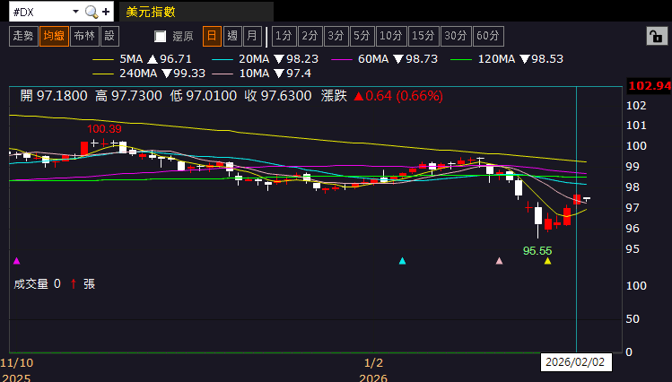Switch to monthly (月) period
This screenshot has width=672, height=382.
[252, 36]
